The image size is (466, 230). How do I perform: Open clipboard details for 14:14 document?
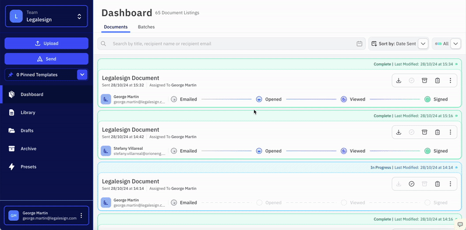point(437,184)
